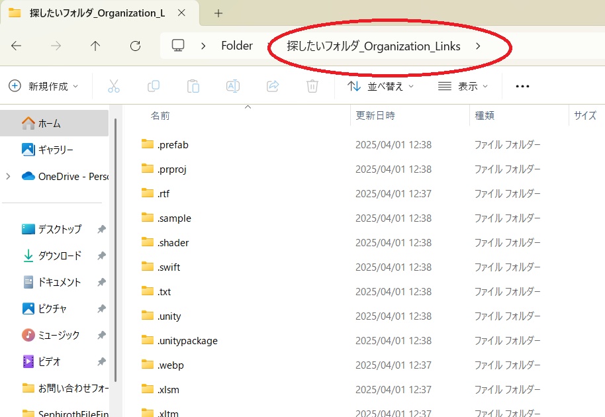Click the Refresh icon
This screenshot has height=417, width=605.
coord(135,46)
